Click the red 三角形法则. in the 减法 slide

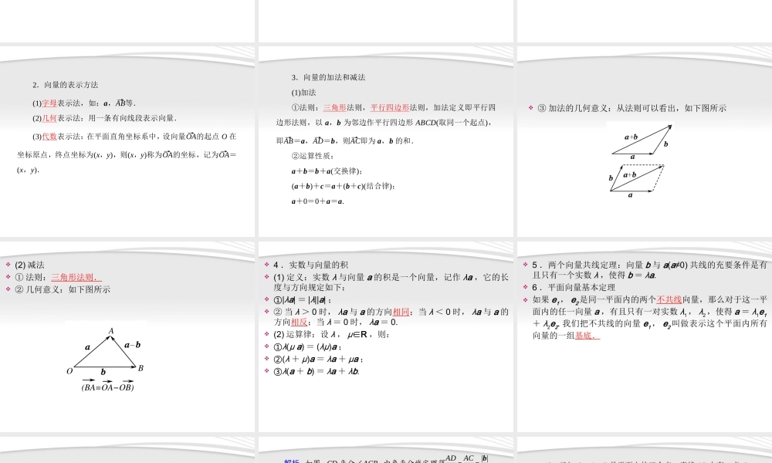[x=76, y=277]
